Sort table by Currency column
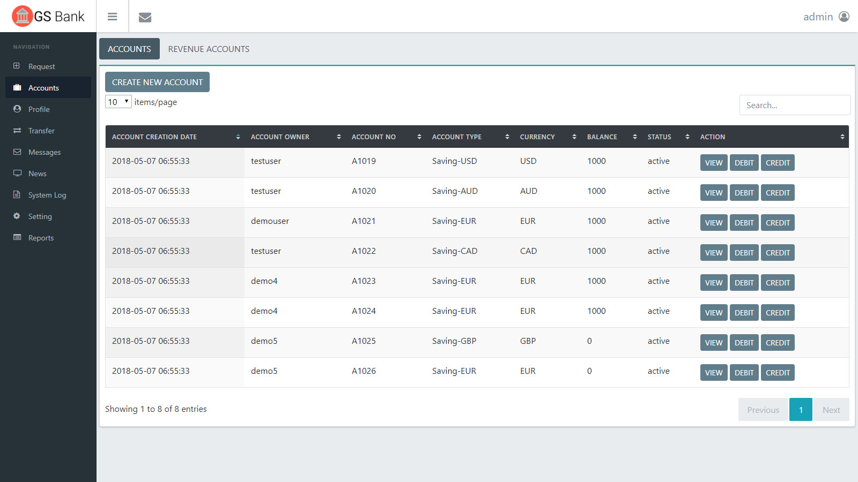The width and height of the screenshot is (858, 482). click(x=547, y=137)
